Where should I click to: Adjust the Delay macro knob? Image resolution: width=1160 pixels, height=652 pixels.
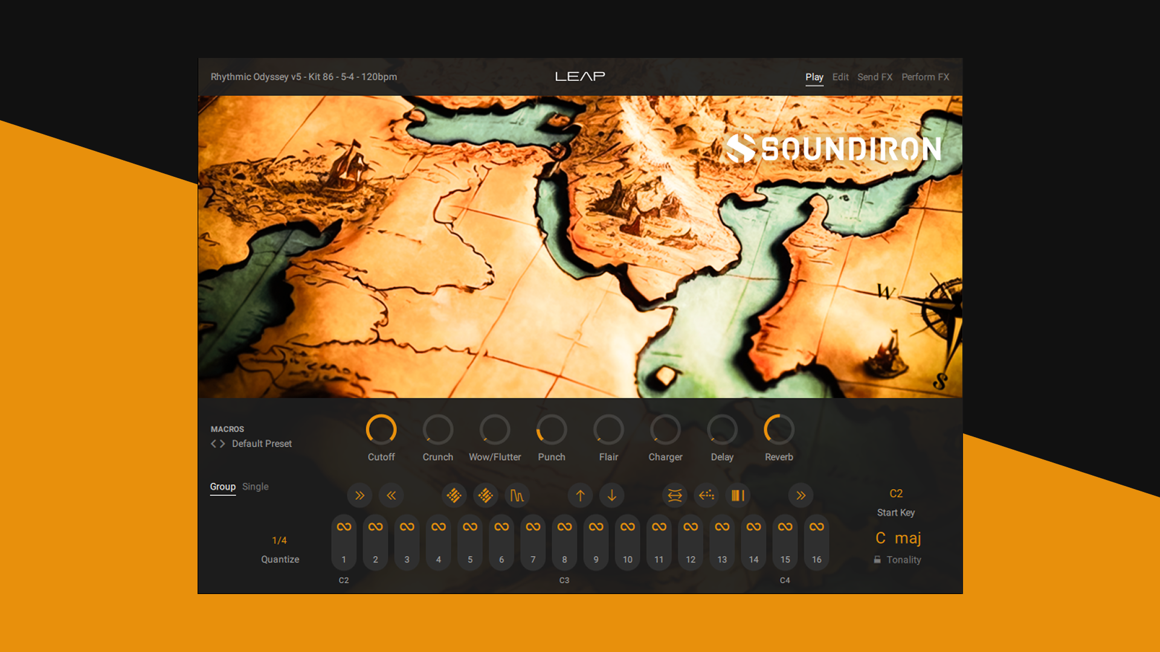click(x=722, y=429)
